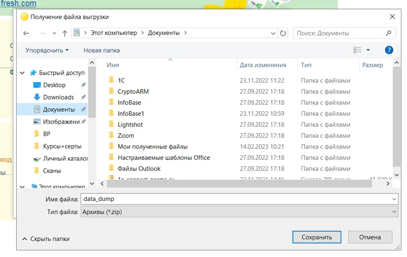Screen dimensions: 407x257
Task: Refresh the Documents folder view
Action: click(x=283, y=33)
